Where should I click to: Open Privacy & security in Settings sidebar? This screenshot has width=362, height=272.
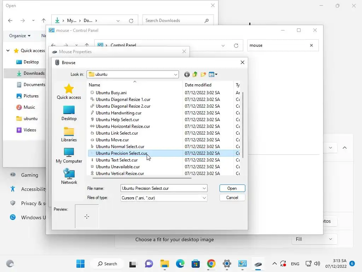pyautogui.click(x=28, y=203)
